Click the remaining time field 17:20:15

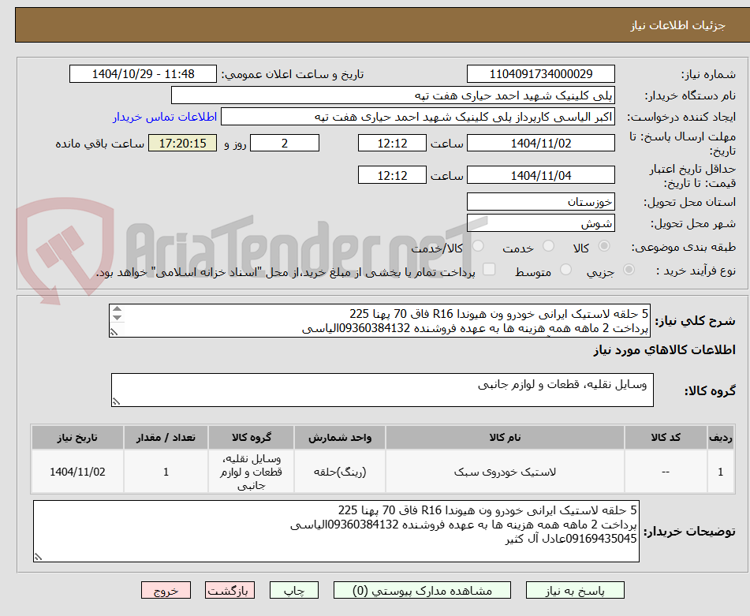(x=182, y=143)
